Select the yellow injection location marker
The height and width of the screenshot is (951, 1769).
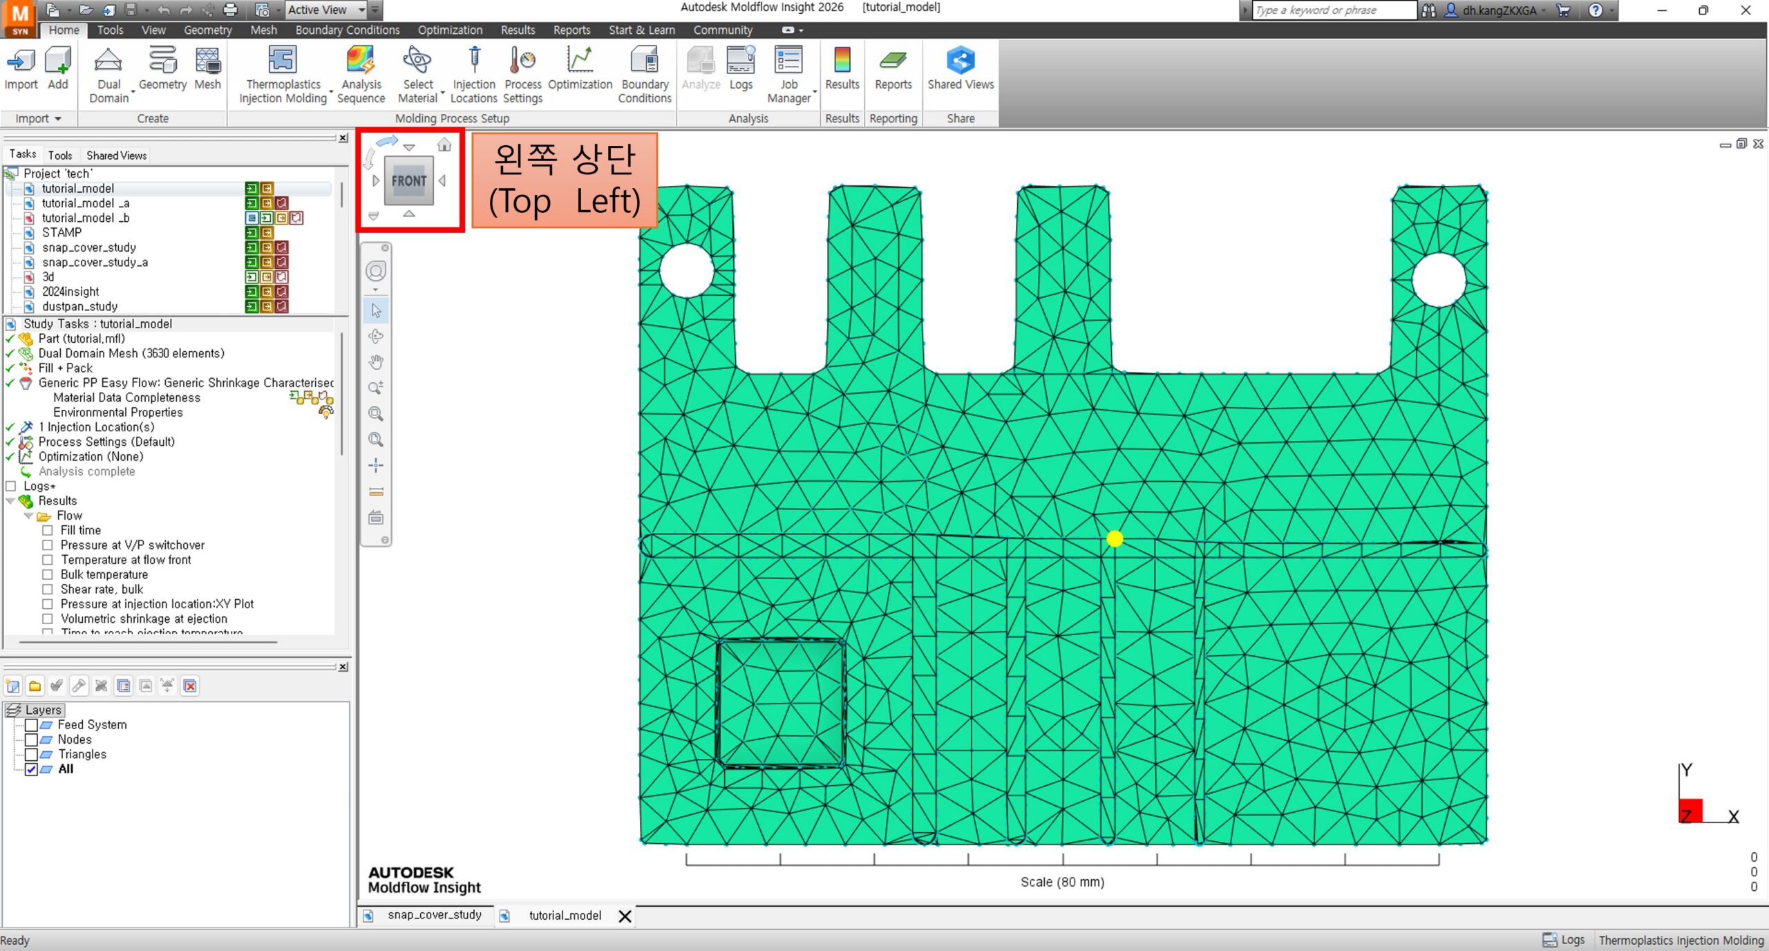point(1114,538)
